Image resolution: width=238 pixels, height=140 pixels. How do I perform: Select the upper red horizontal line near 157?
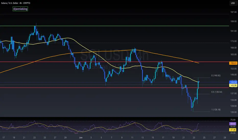click(x=114, y=62)
